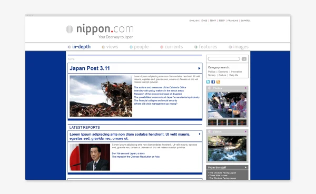Screen dimensions: 316x194
Task: Open Sun Yat-sen and Japan story link
Action: coord(128,154)
